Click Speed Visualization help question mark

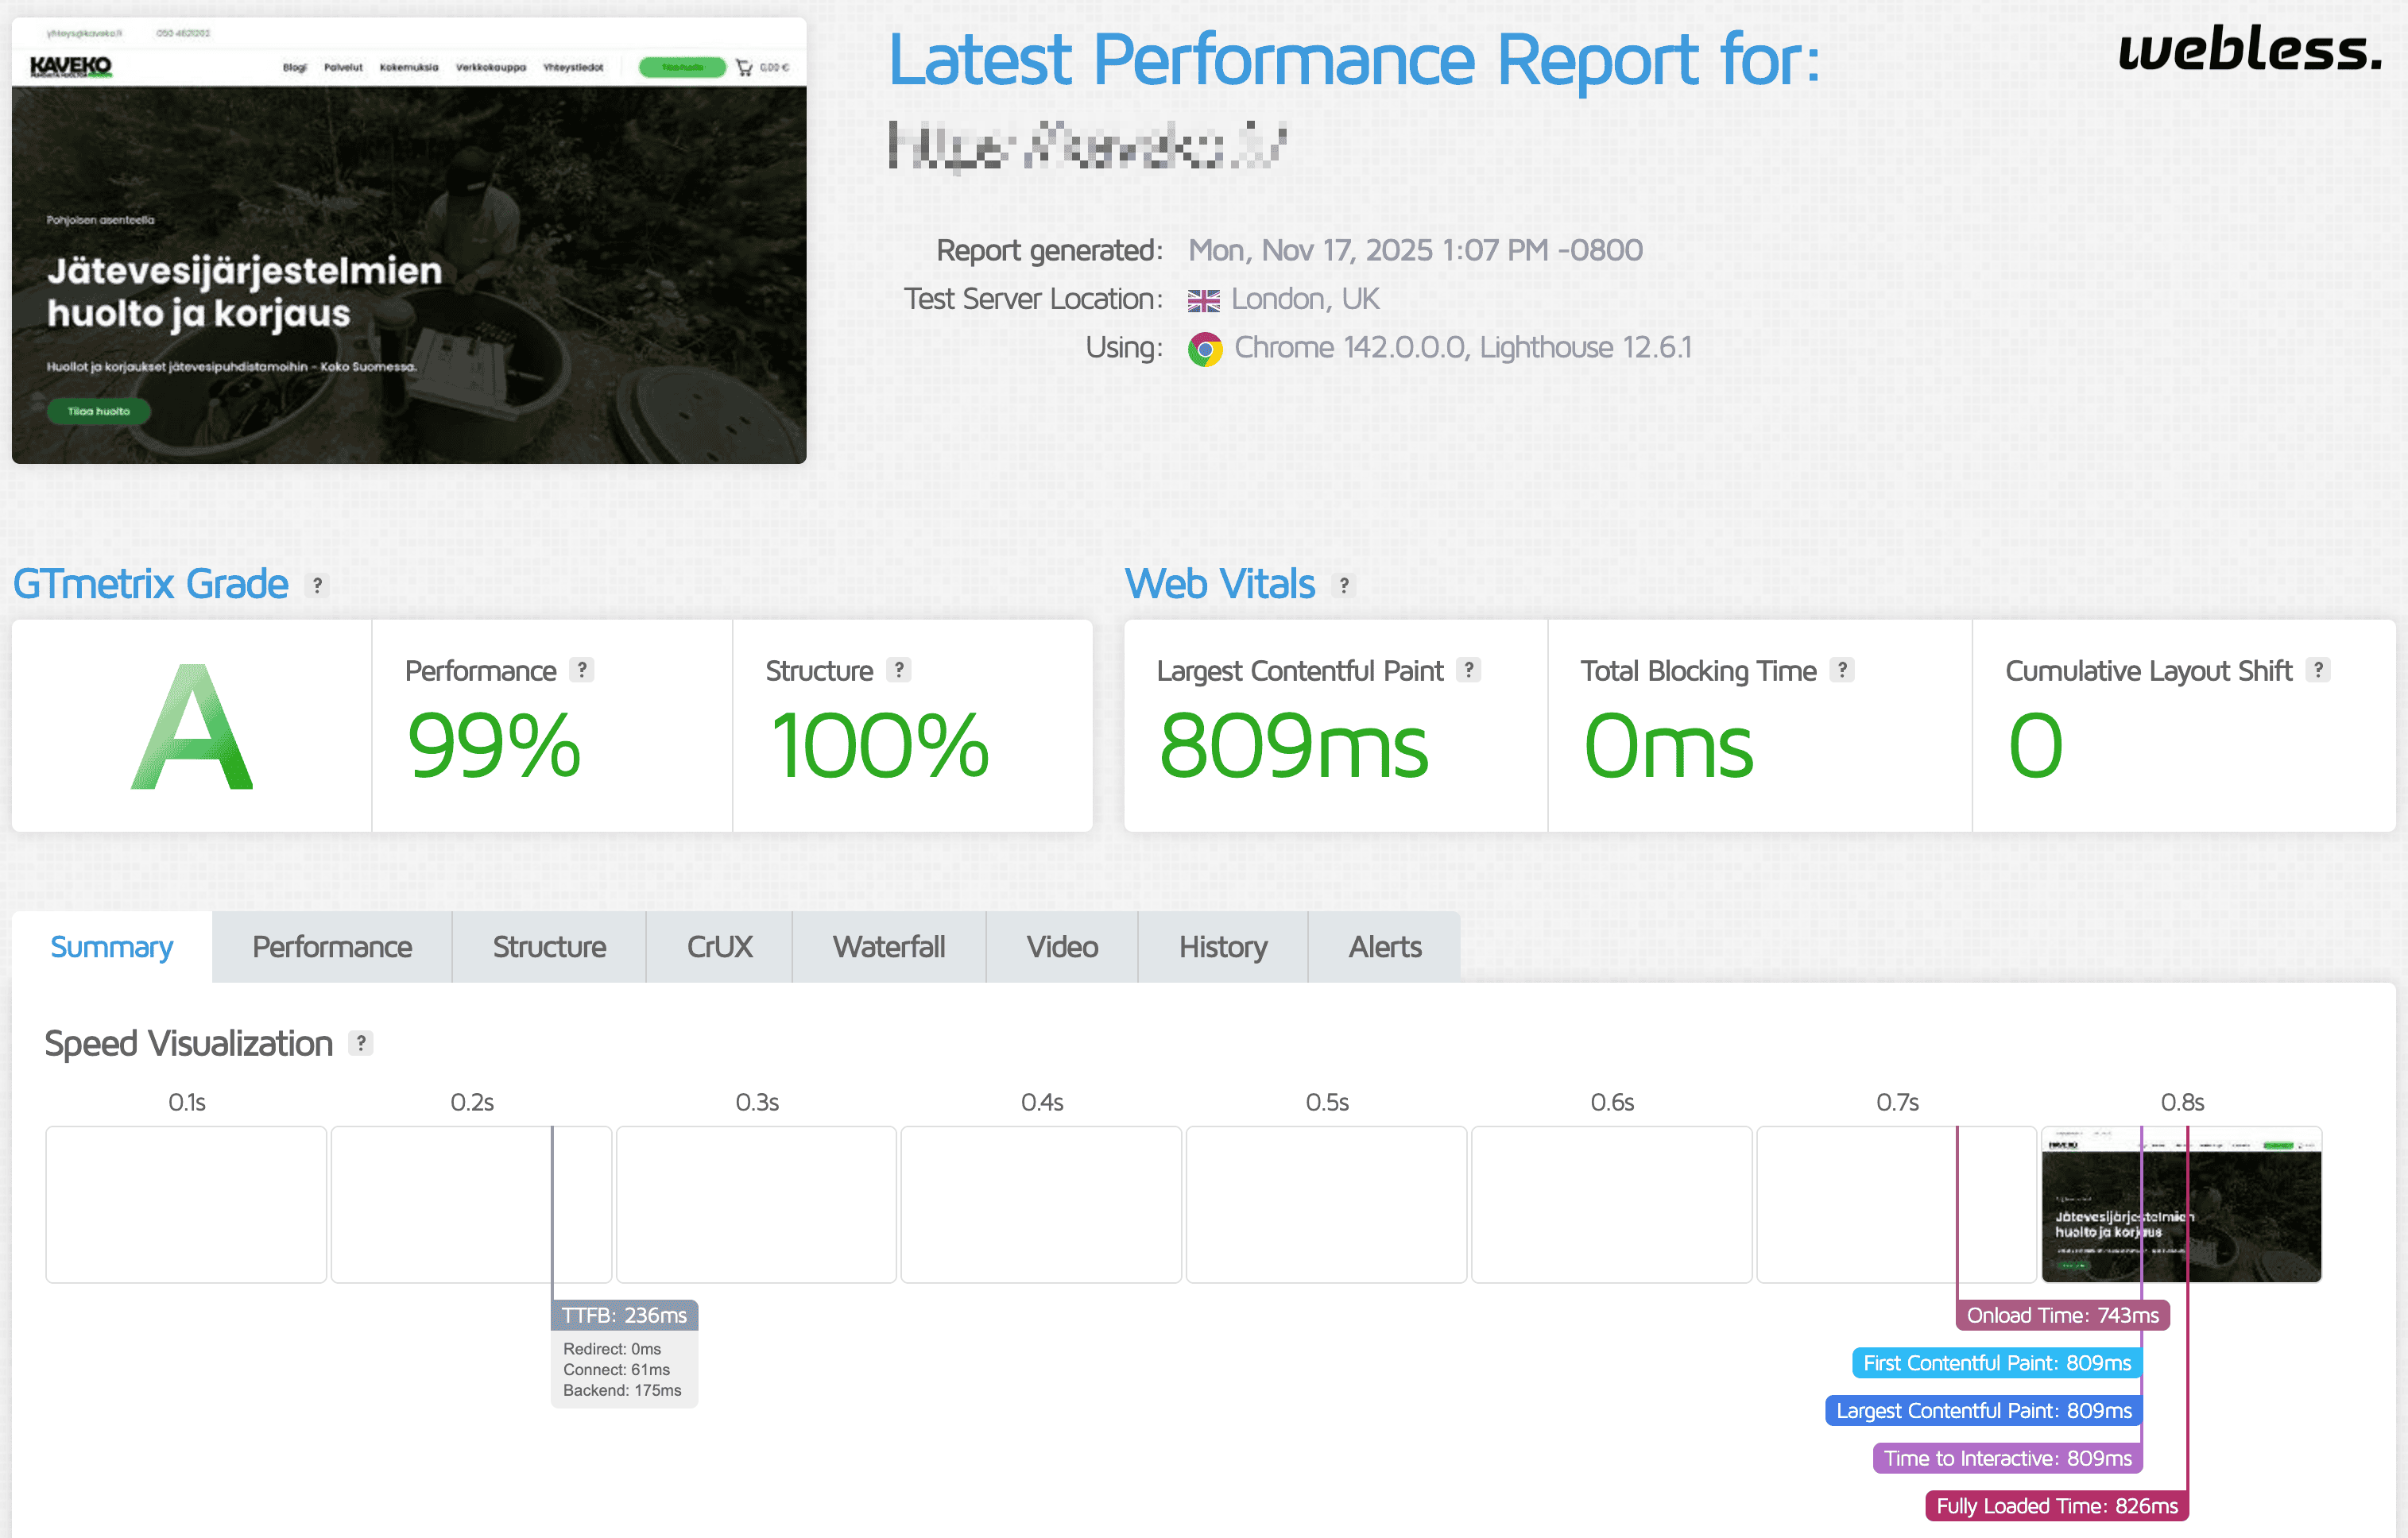361,1043
